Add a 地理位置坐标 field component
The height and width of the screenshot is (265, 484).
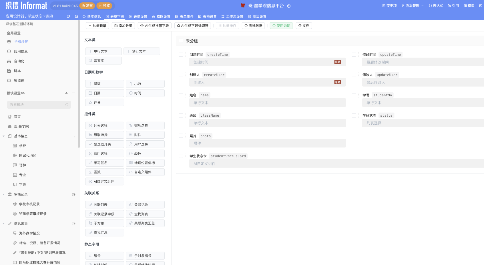pos(145,163)
